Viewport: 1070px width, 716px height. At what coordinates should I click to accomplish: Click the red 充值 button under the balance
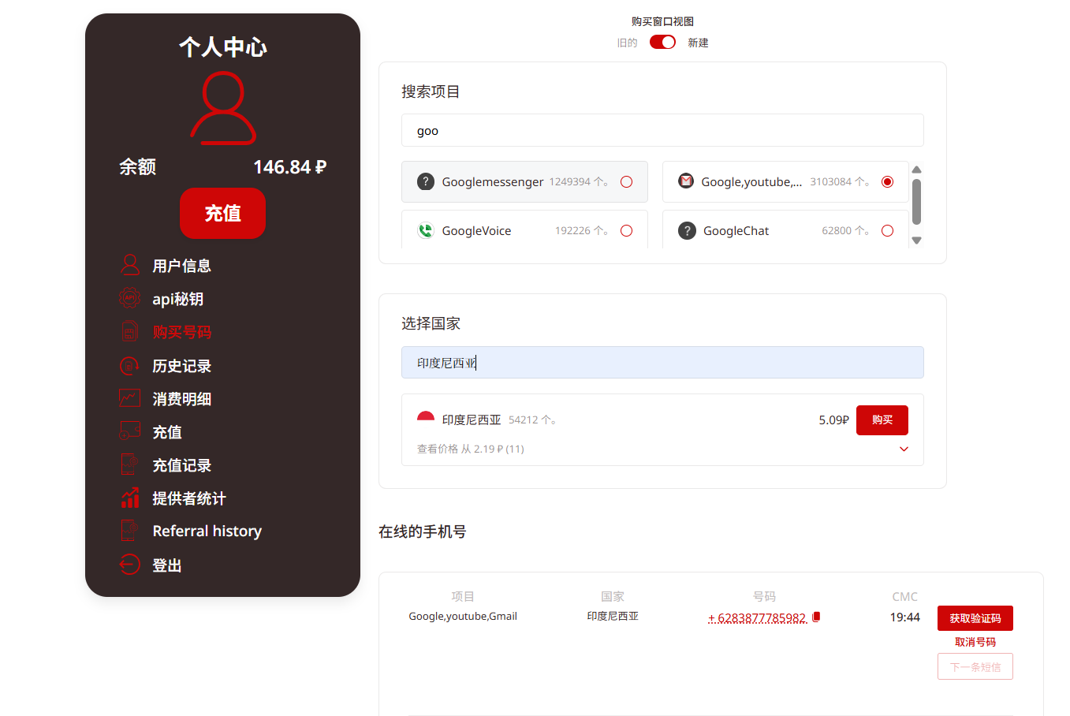point(223,213)
